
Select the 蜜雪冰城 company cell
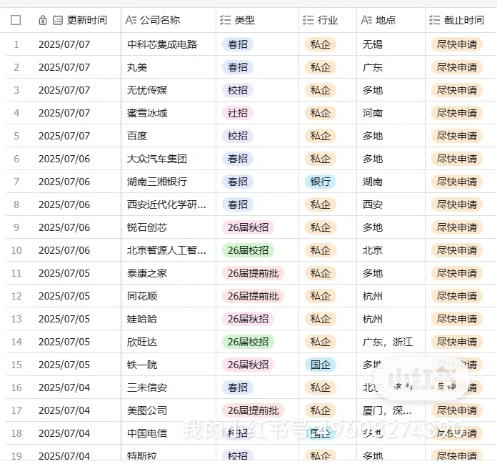(x=169, y=113)
